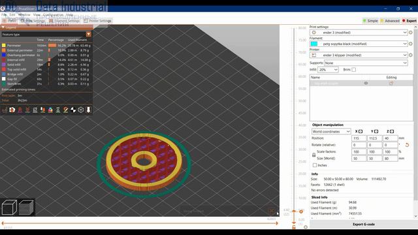Open the View menu
This screenshot has height=235, width=418.
(37, 14)
